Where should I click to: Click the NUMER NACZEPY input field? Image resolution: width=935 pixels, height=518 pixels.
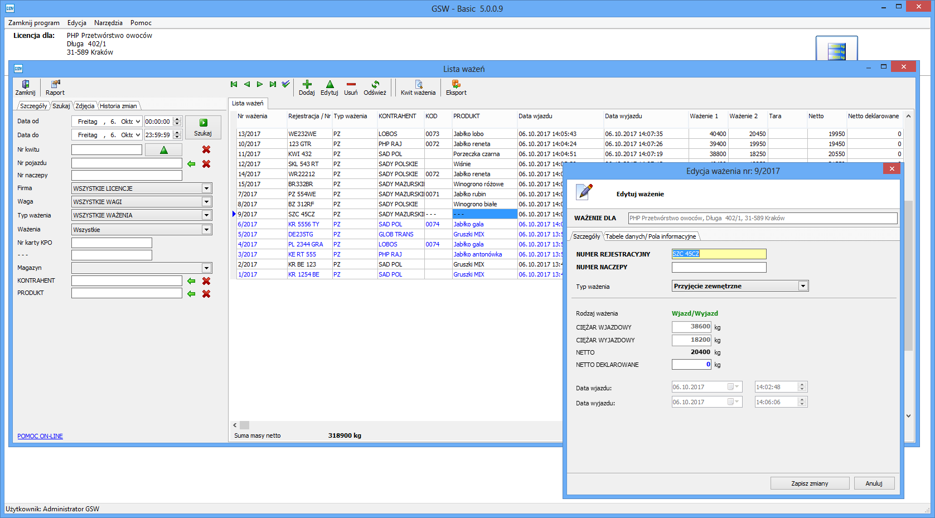point(719,268)
